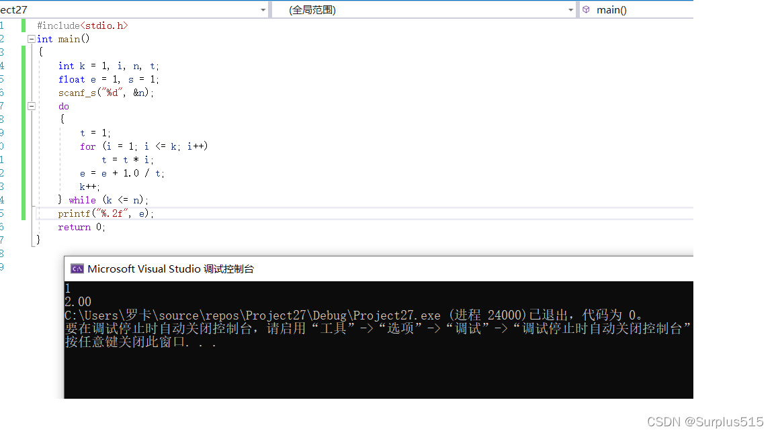Collapse the do-while loop block
The image size is (774, 435).
[x=31, y=106]
